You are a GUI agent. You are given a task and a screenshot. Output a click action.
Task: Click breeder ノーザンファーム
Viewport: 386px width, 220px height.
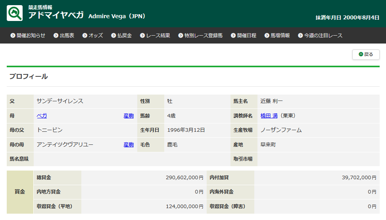[281, 130]
